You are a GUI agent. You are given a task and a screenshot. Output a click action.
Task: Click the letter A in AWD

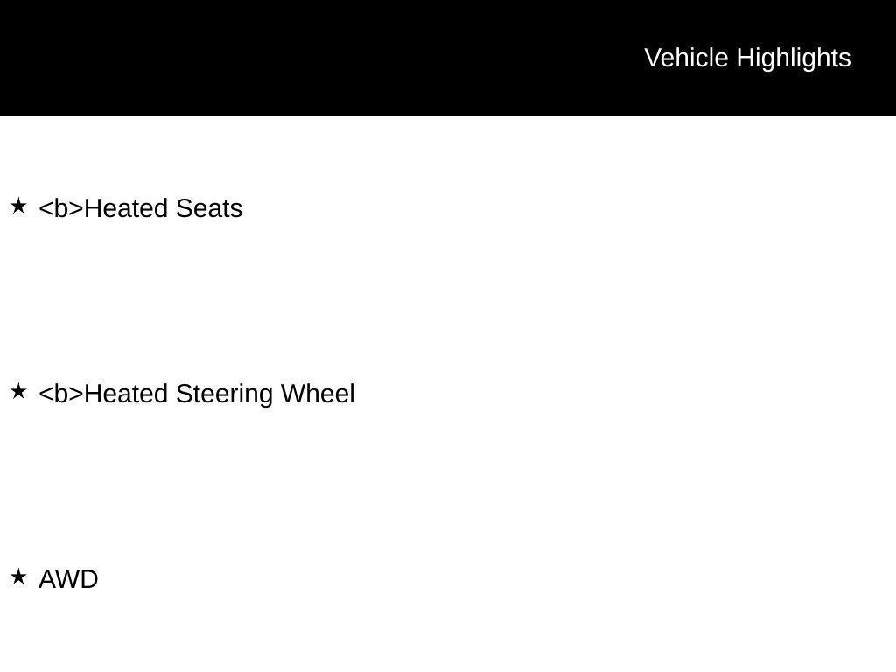coord(47,579)
